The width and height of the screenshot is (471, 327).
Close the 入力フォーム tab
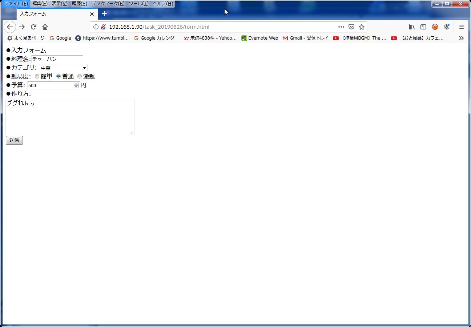[x=92, y=14]
